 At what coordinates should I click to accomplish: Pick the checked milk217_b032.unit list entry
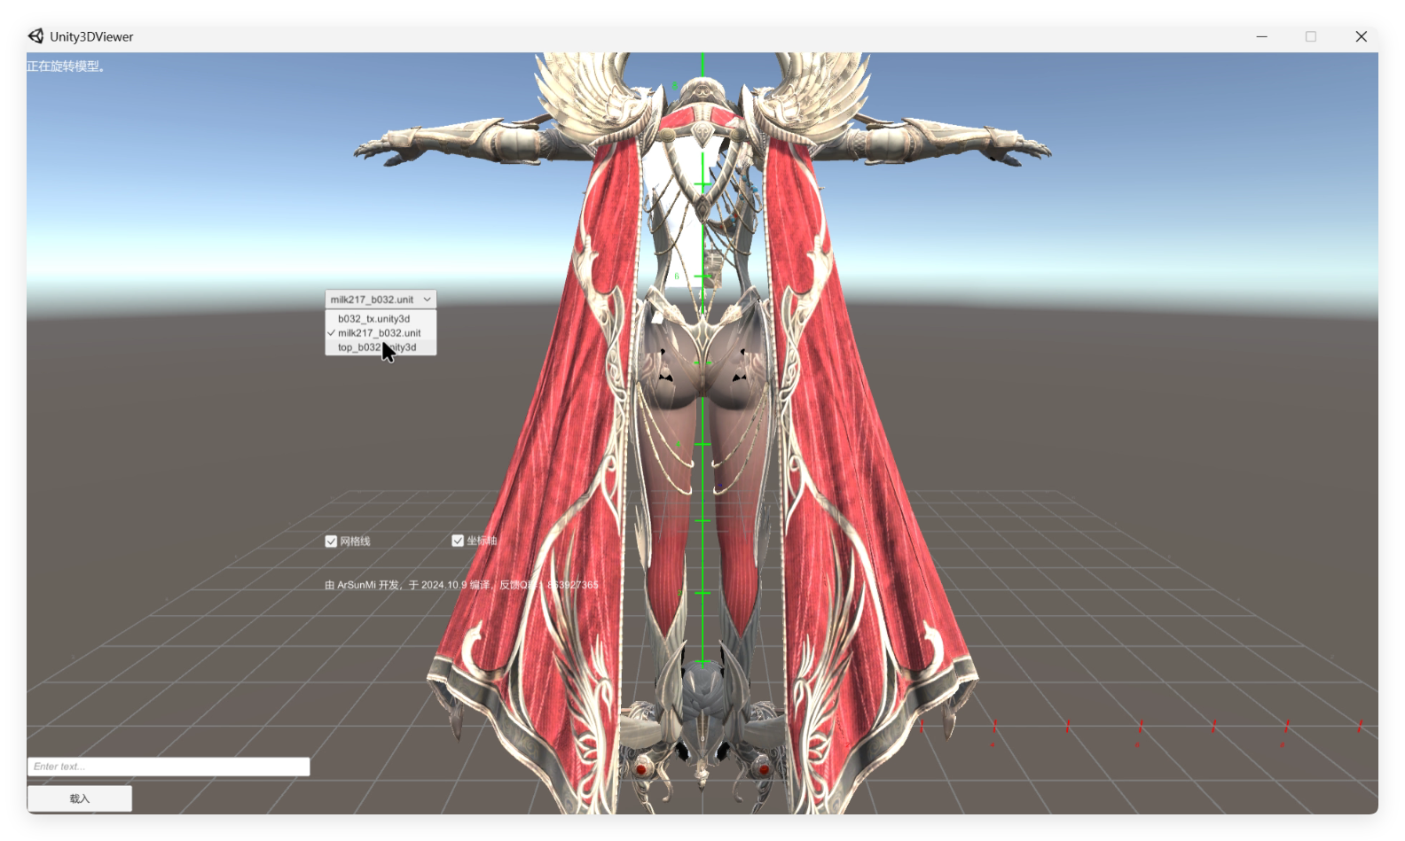(380, 333)
